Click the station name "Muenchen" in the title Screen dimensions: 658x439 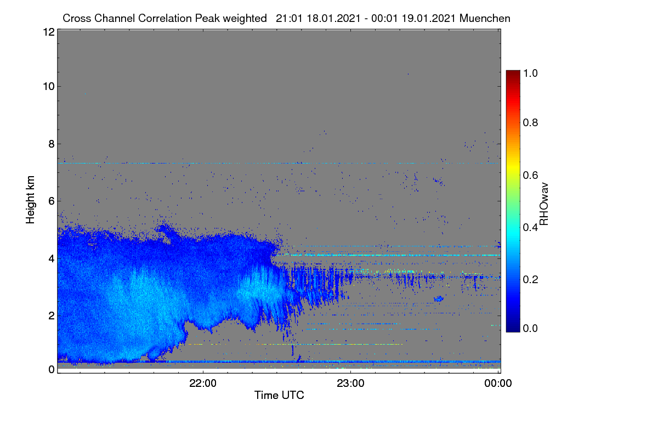(485, 18)
